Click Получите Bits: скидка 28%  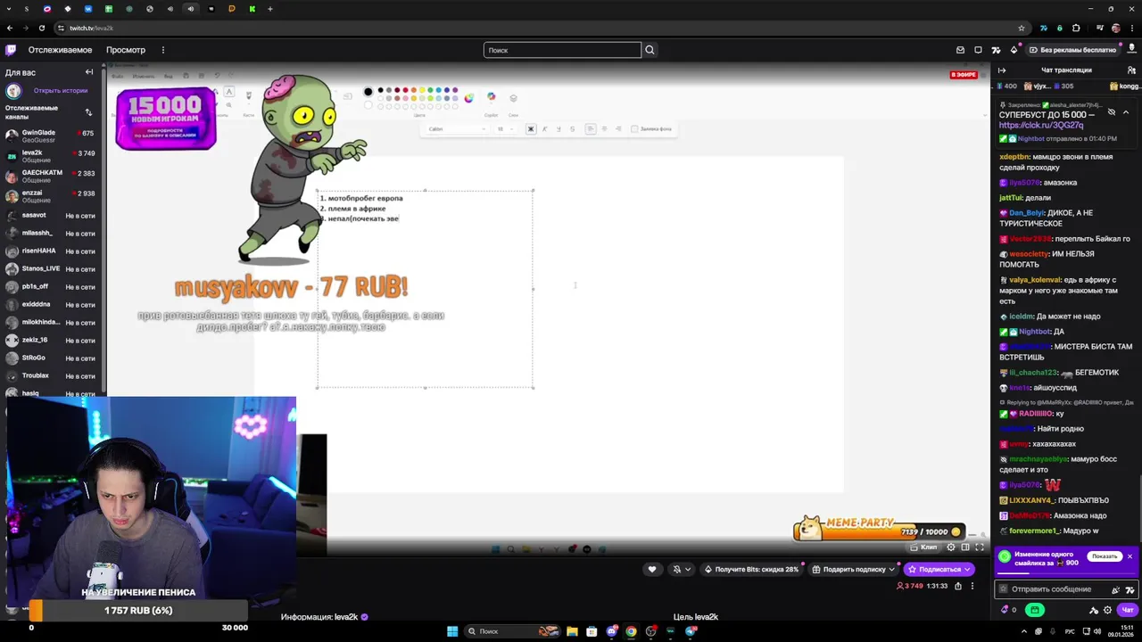tap(752, 570)
